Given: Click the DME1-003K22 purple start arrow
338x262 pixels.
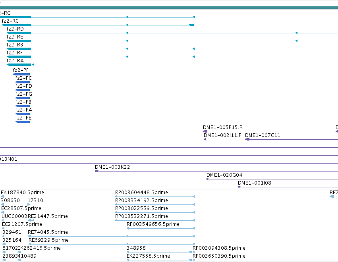Looking at the screenshot, I should [x=97, y=171].
